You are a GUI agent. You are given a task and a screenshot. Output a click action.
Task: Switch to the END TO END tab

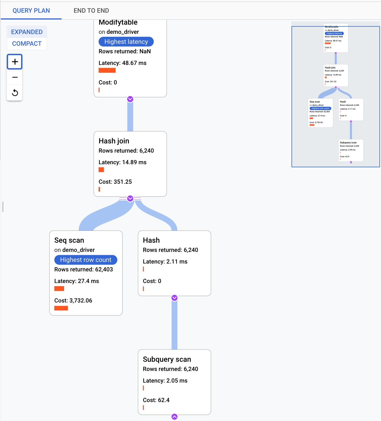[91, 11]
